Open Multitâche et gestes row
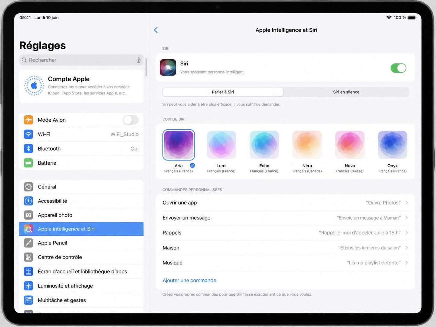Image resolution: width=436 pixels, height=327 pixels. 81,300
